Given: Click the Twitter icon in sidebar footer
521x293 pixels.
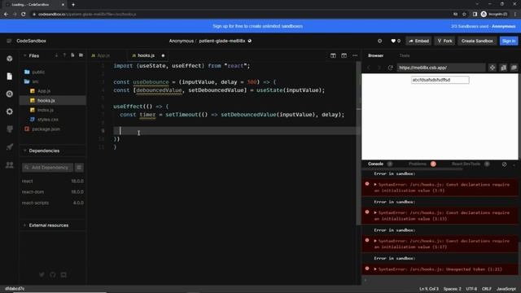Looking at the screenshot, I should [42, 275].
